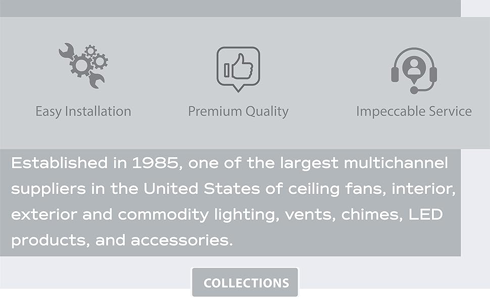490x303 pixels.
Task: Click "products, and accessories." on the last line
Action: pos(122,240)
